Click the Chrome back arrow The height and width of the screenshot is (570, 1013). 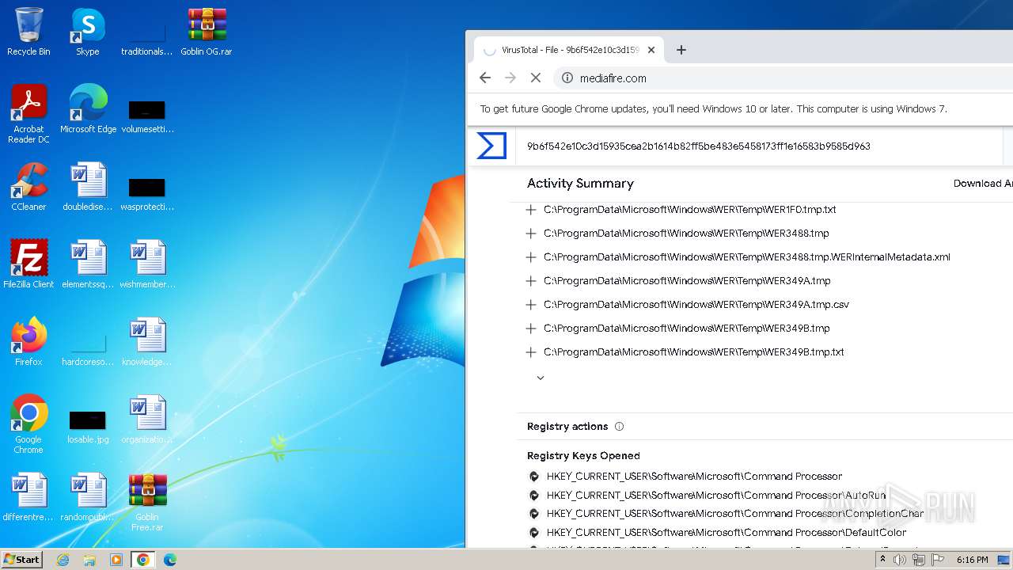[x=485, y=78]
